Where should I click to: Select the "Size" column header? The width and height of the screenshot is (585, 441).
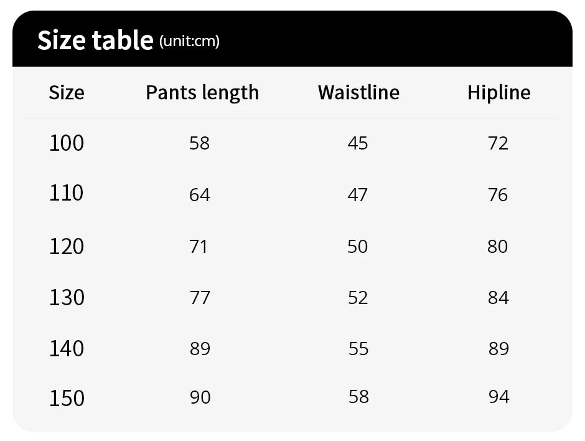(67, 93)
